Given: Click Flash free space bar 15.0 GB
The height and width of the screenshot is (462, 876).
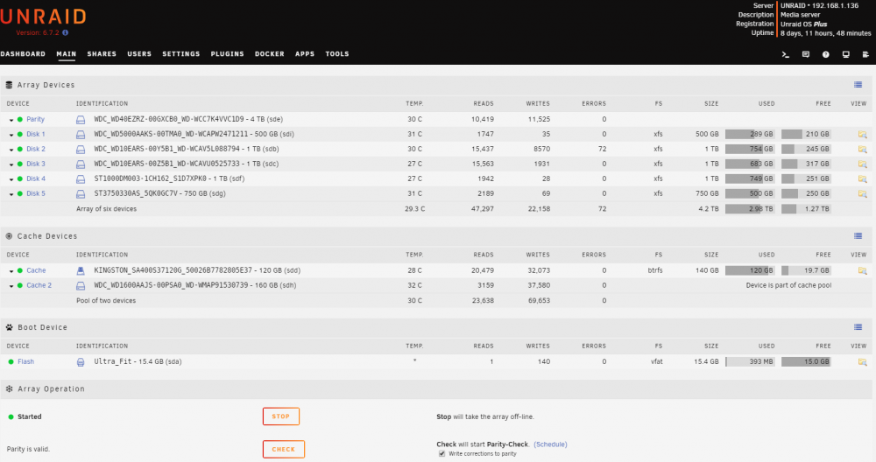Looking at the screenshot, I should click(806, 362).
